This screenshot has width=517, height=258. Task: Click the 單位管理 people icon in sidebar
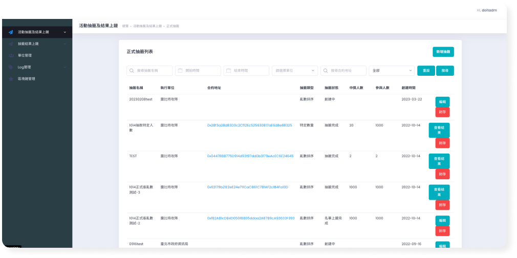point(11,55)
